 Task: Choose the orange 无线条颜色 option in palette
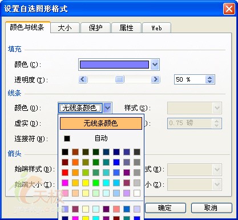pos(101,123)
